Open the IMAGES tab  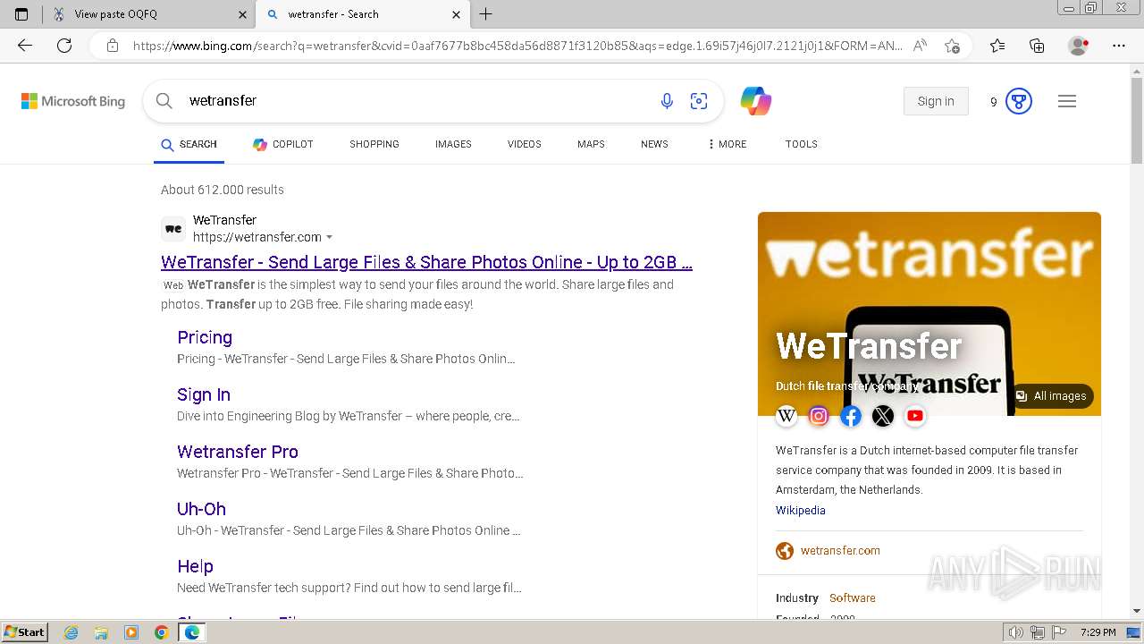453,144
